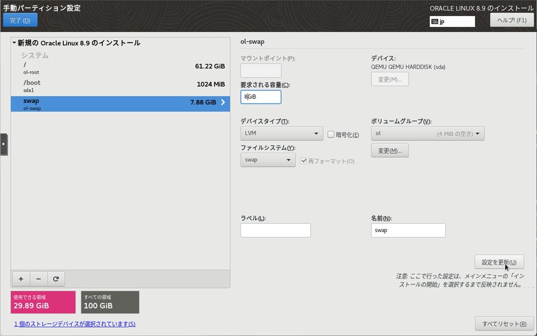
Task: Click the 名前(N) field containing swap
Action: point(408,230)
